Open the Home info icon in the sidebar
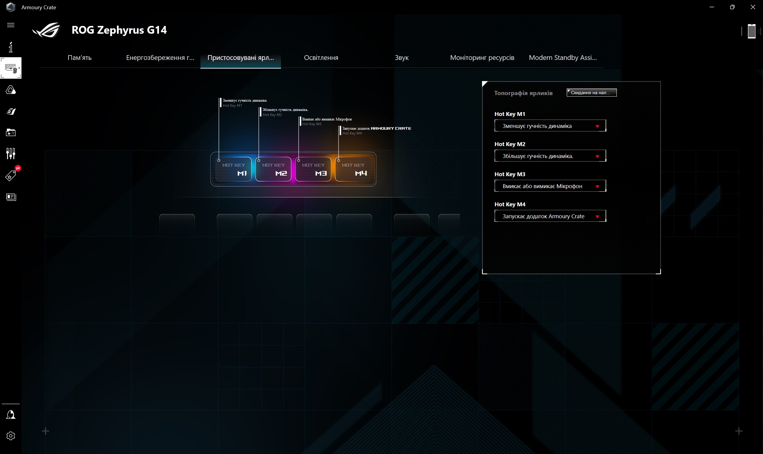The width and height of the screenshot is (763, 454). [x=11, y=47]
